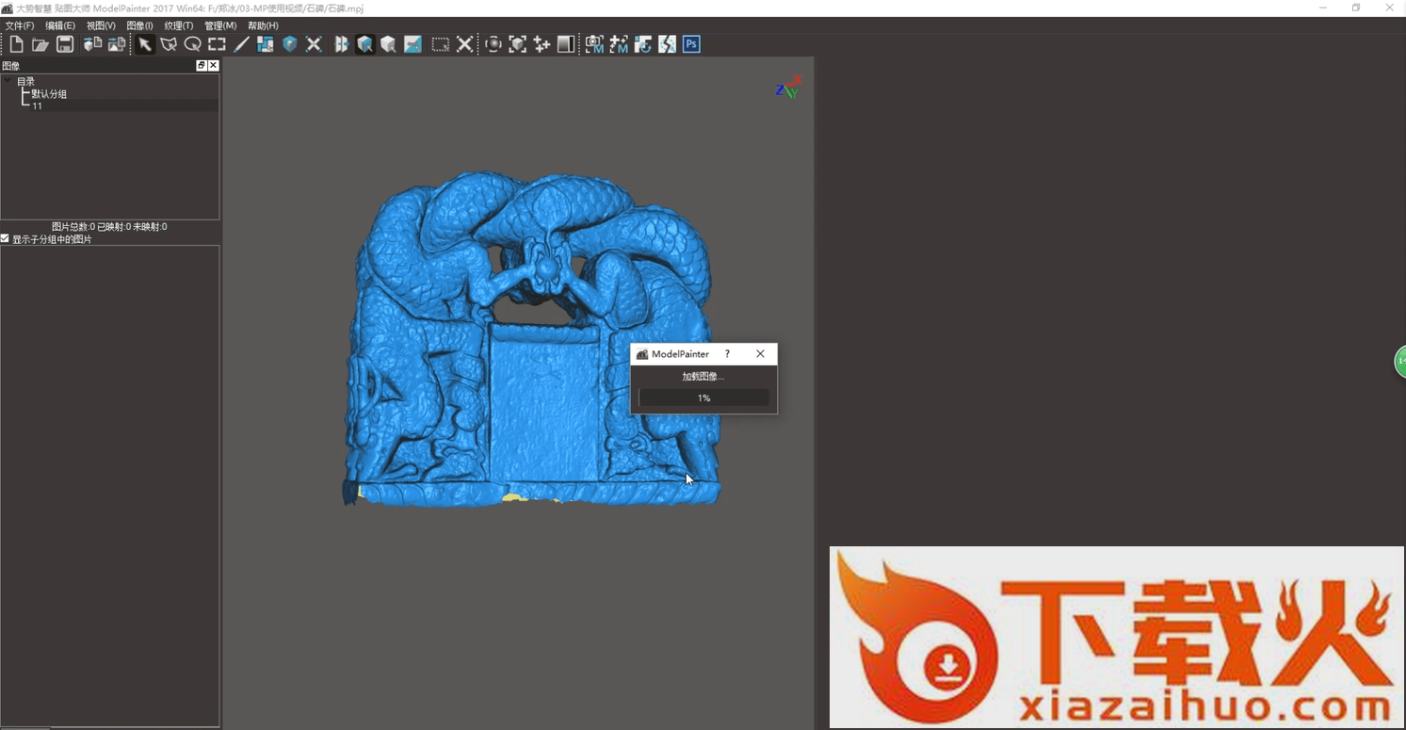
Task: Float the 图像 panel with undock button
Action: point(201,65)
